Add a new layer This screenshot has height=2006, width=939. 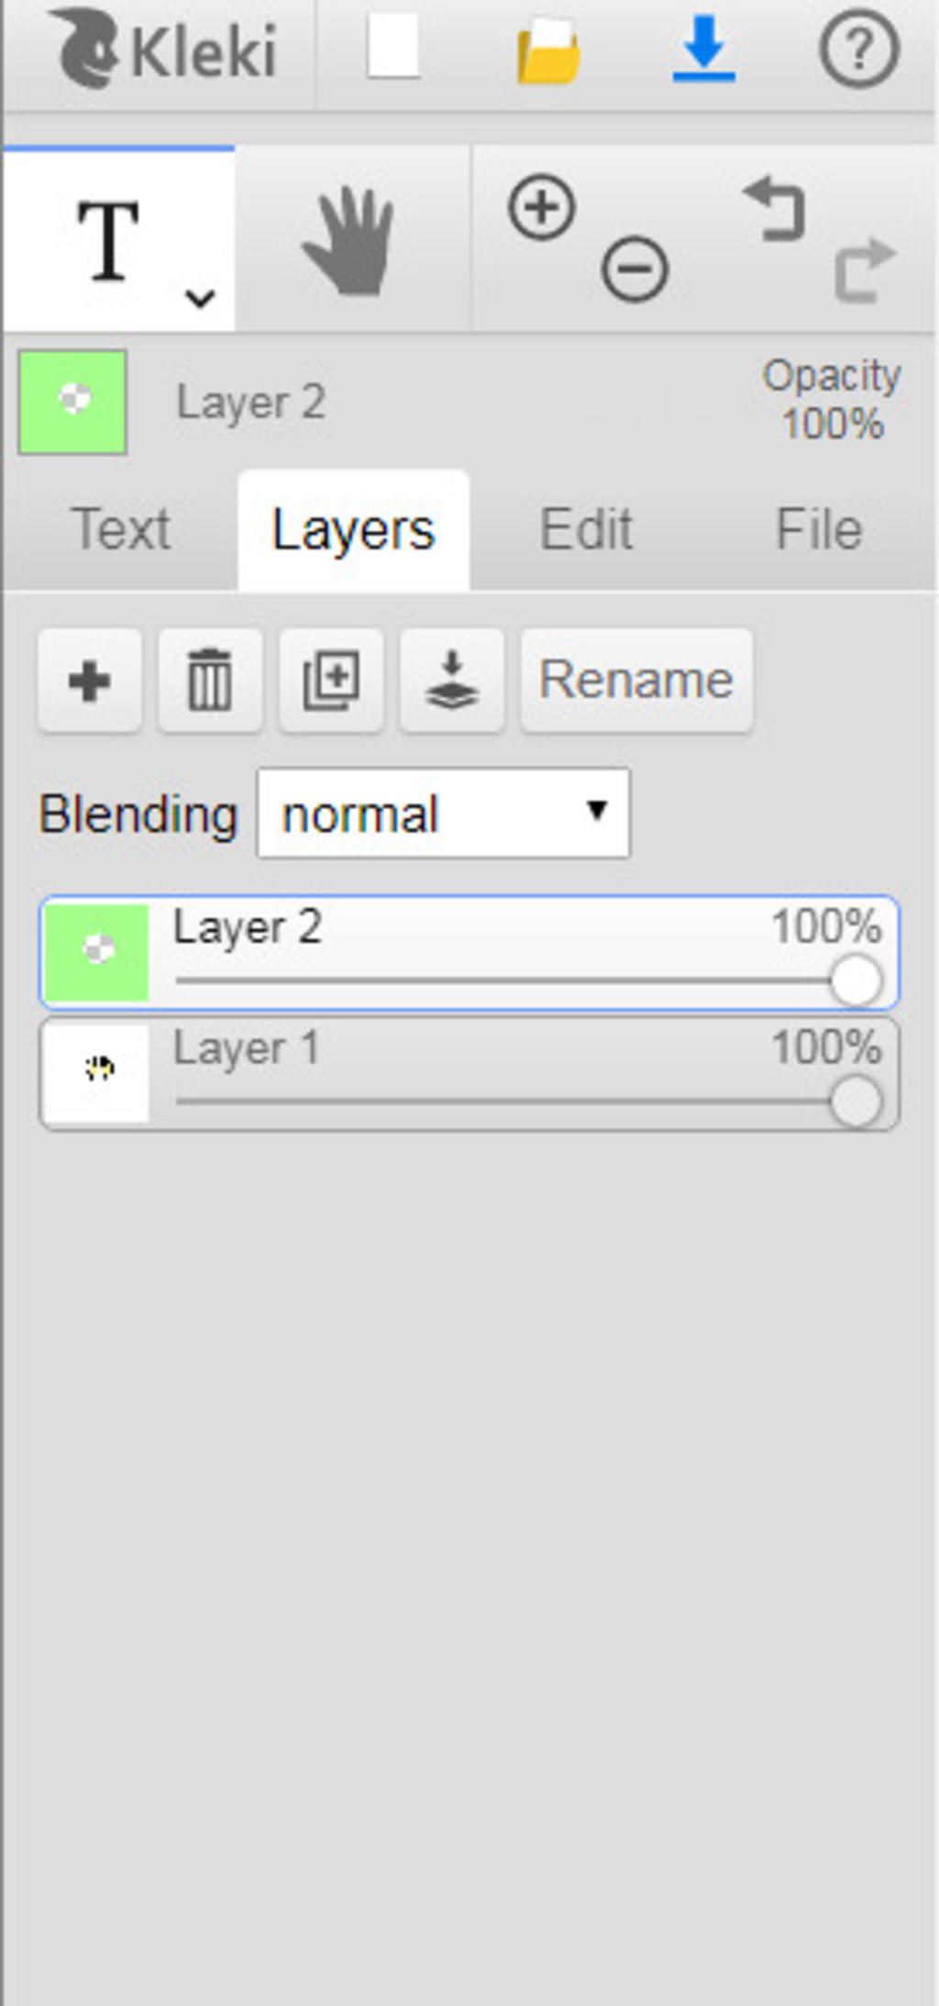click(90, 681)
